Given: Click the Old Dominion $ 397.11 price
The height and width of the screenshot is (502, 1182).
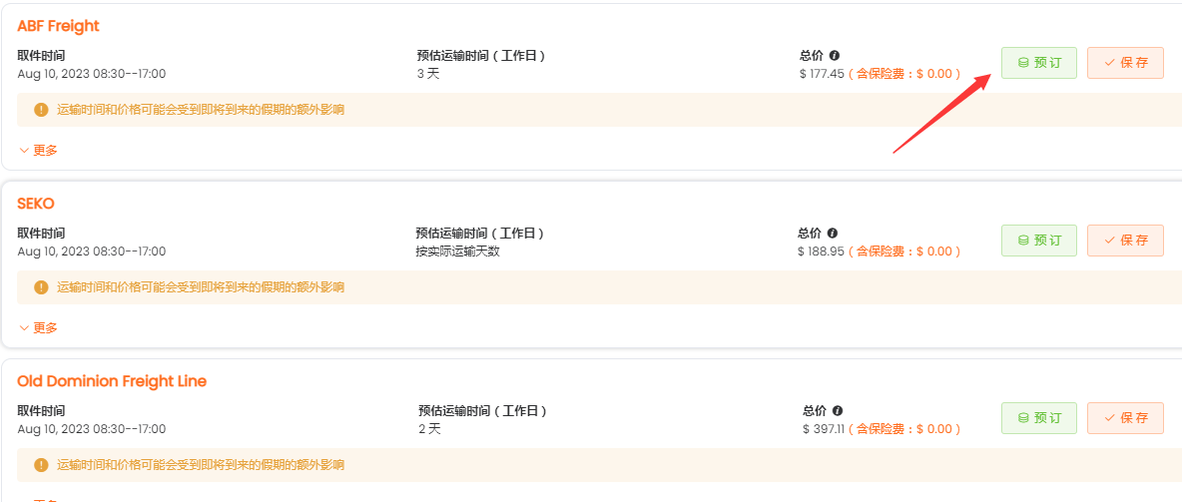Looking at the screenshot, I should [x=824, y=429].
